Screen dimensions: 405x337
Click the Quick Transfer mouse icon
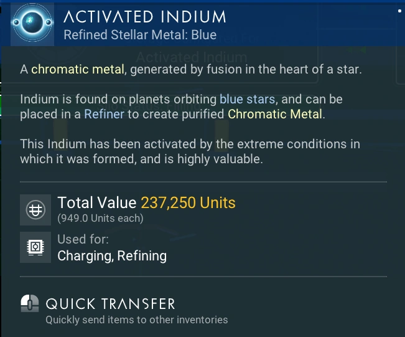tap(30, 304)
